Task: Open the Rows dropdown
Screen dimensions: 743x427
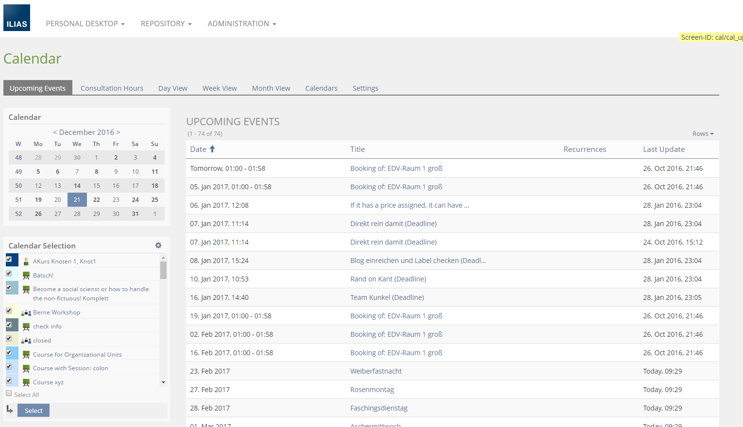Action: coord(703,134)
